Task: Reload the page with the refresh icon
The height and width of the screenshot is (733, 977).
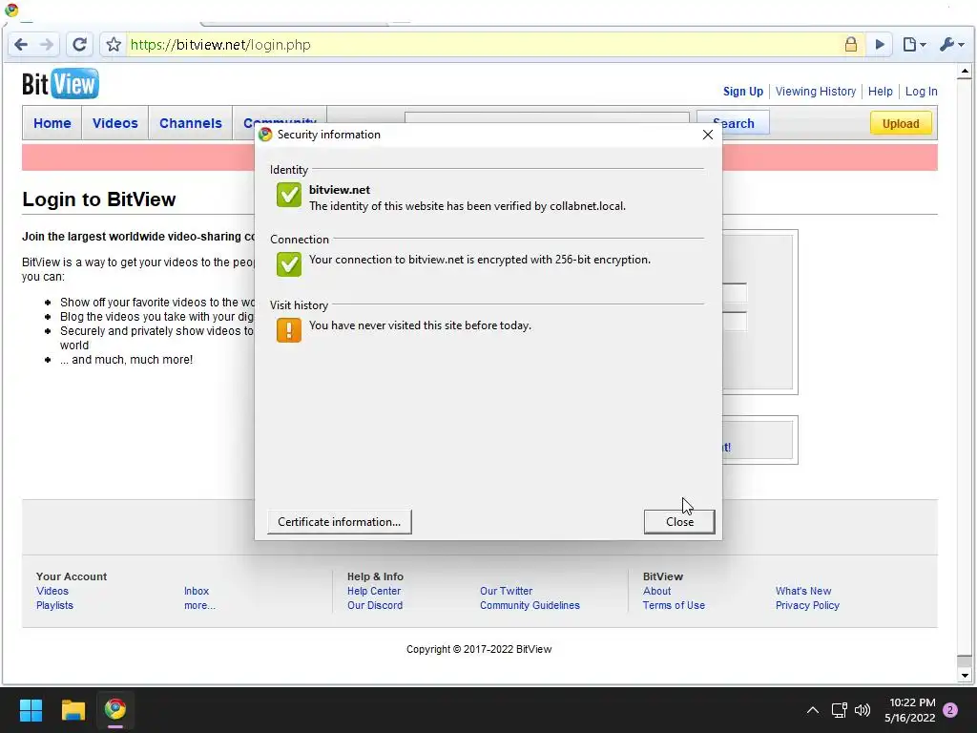Action: click(79, 44)
